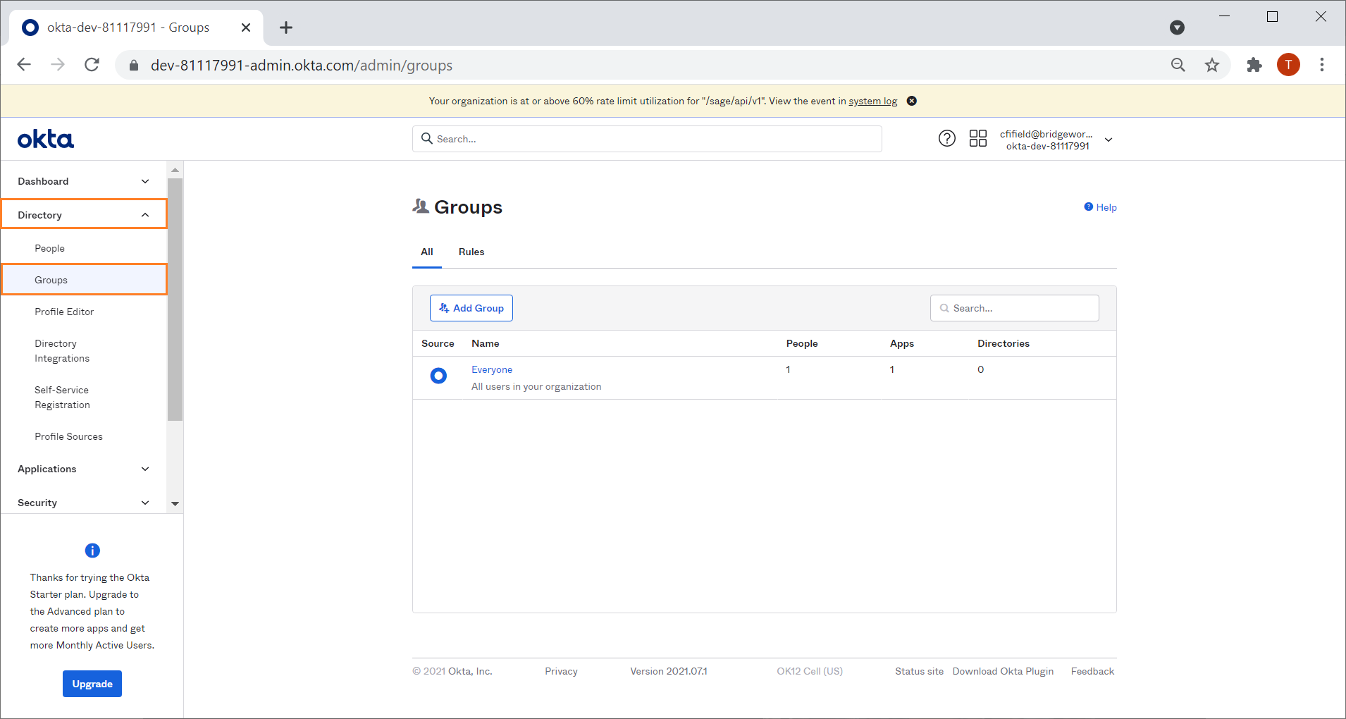
Task: Open the system log link in the banner
Action: pos(873,101)
